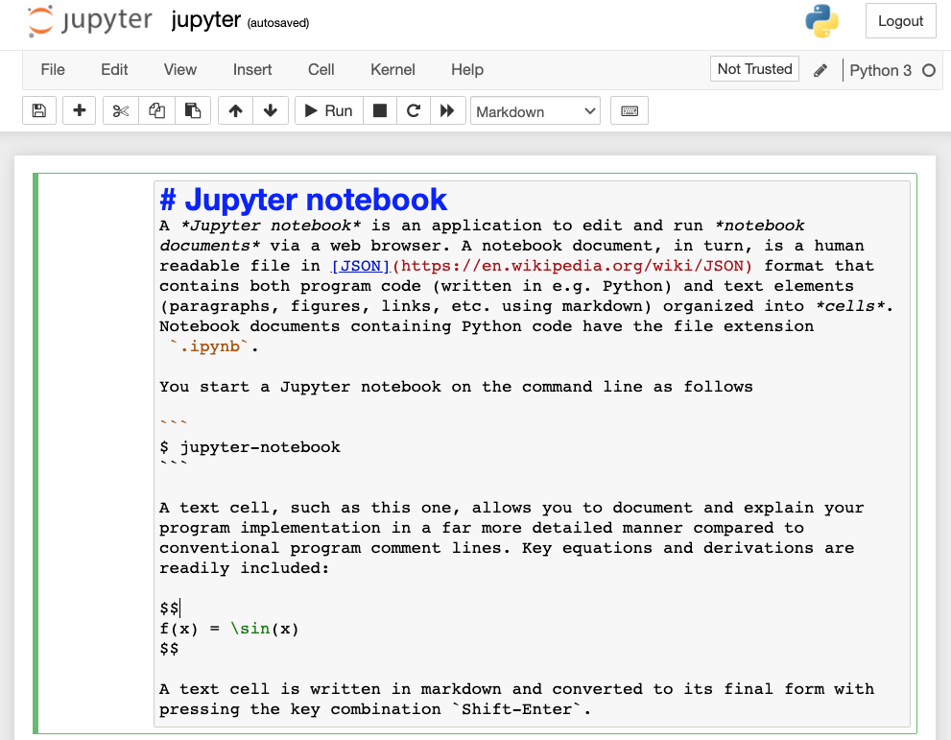
Task: Open the Edit menu
Action: 114,70
